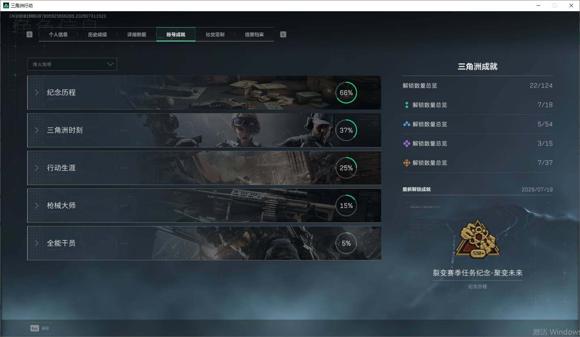Click the 25% progress ring for 行动生涯
Viewport: 580px width, 337px height.
click(346, 168)
